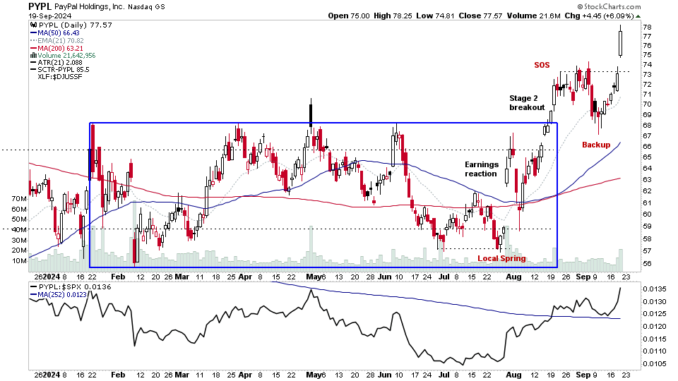Click the Local Spring annotation label
The image size is (678, 381).
[501, 258]
